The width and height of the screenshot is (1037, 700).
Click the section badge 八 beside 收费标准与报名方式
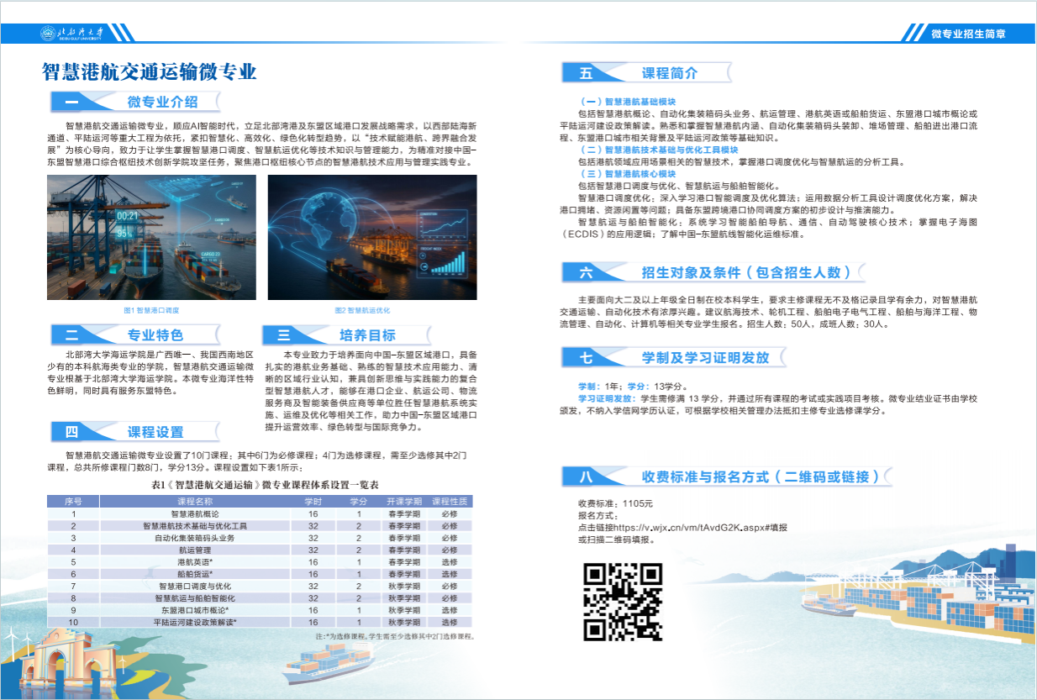586,476
